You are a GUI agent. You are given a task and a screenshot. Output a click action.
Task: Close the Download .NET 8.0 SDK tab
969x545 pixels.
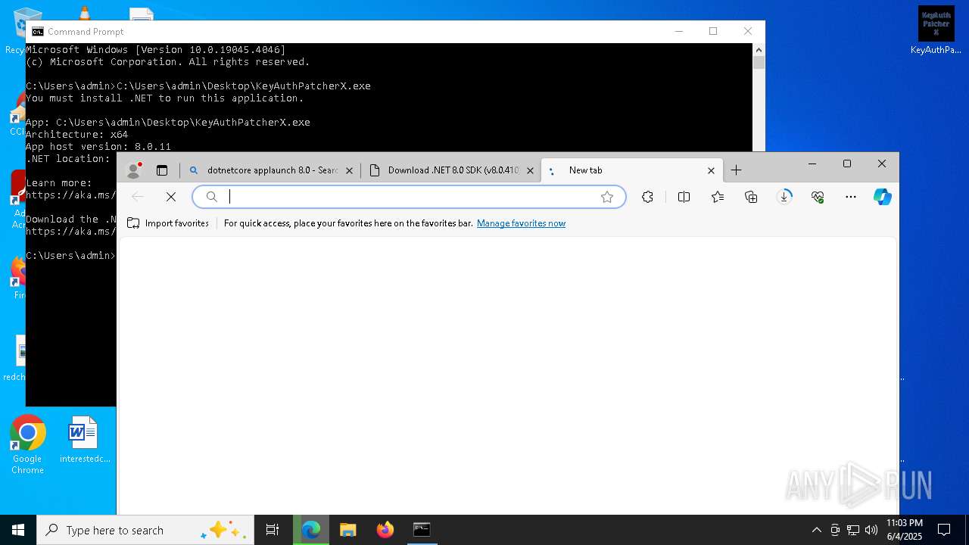point(530,171)
